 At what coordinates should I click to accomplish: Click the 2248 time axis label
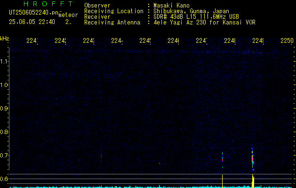click(230, 41)
